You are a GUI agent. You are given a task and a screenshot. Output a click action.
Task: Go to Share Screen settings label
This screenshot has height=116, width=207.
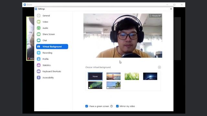tap(49, 34)
